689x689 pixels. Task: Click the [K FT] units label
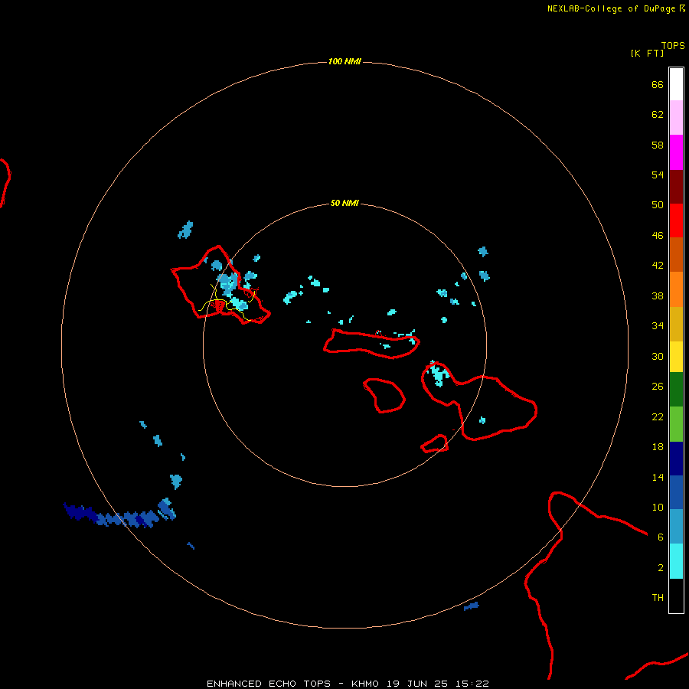point(647,53)
